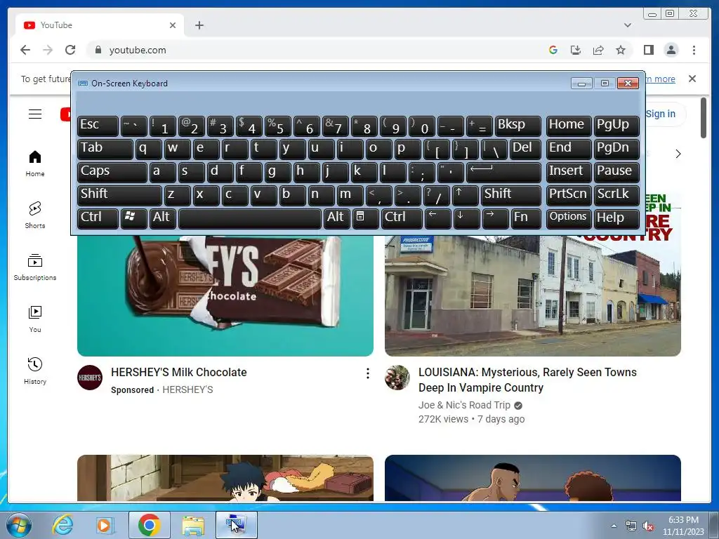Open YouTube hamburger guide menu
The image size is (719, 539).
(35, 114)
